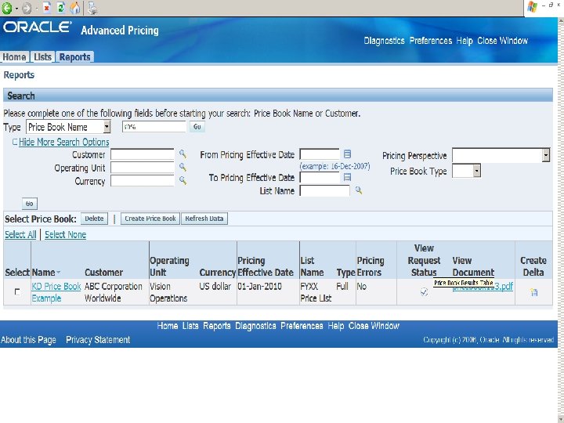Click the footer Help link
This screenshot has height=423, width=564.
coord(335,326)
